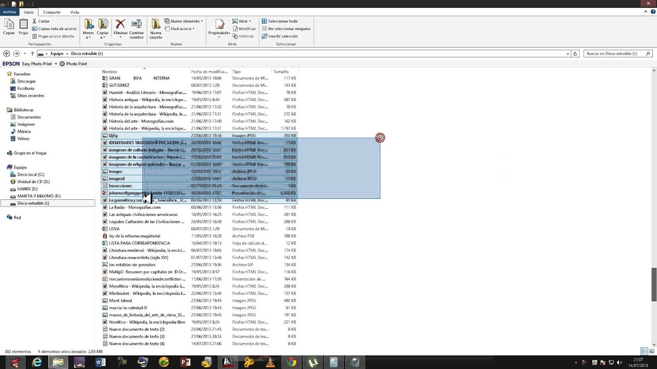Click Equipo in the address breadcrumb
The height and width of the screenshot is (369, 657).
[56, 53]
